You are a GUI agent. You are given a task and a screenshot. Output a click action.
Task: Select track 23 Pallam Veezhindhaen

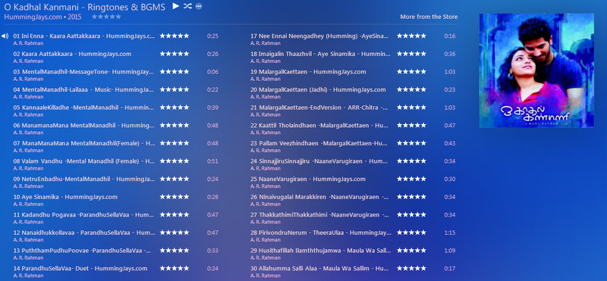(319, 143)
